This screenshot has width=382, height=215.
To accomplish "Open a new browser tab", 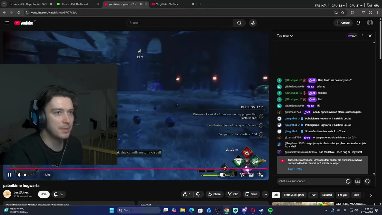I will [200, 4].
